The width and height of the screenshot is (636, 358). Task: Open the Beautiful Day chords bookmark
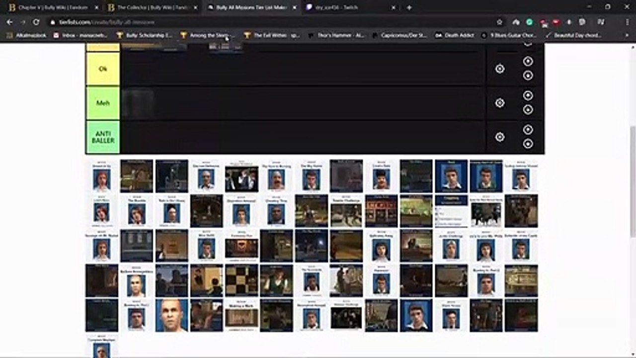point(574,35)
